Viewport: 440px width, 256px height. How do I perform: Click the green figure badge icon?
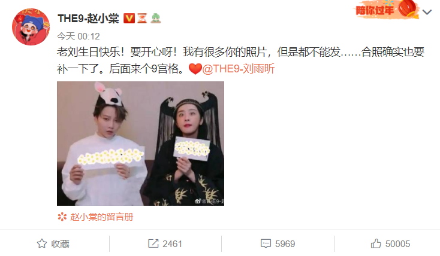click(156, 19)
